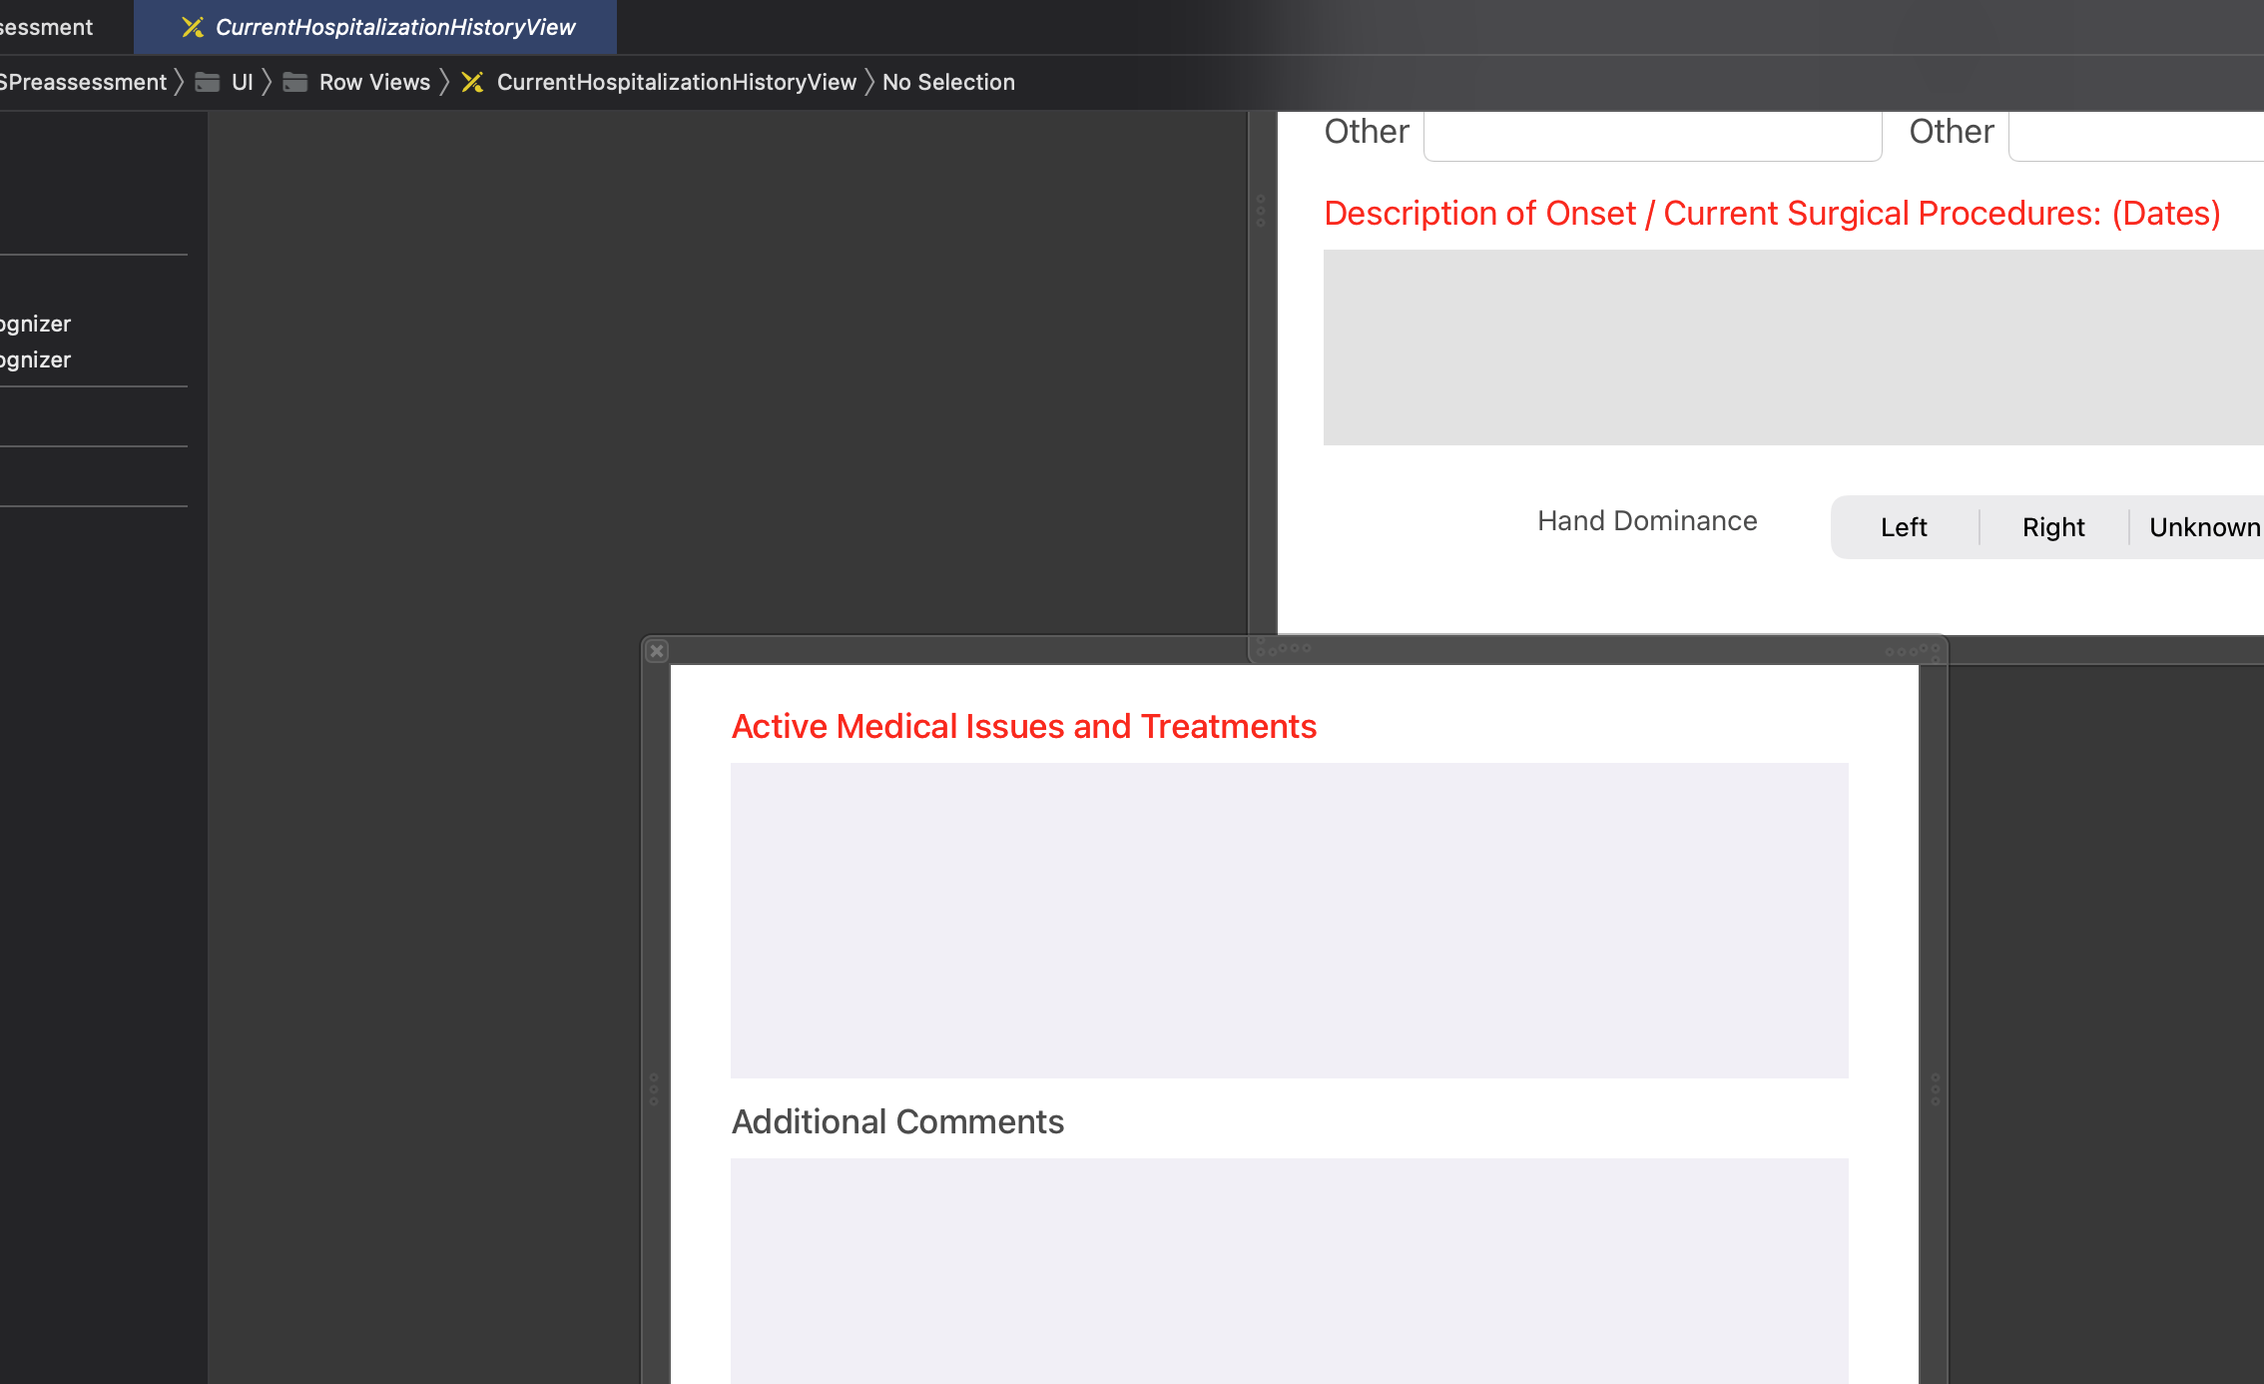Viewport: 2264px width, 1384px height.
Task: Select Unknown hand dominance segment
Action: [x=2204, y=527]
